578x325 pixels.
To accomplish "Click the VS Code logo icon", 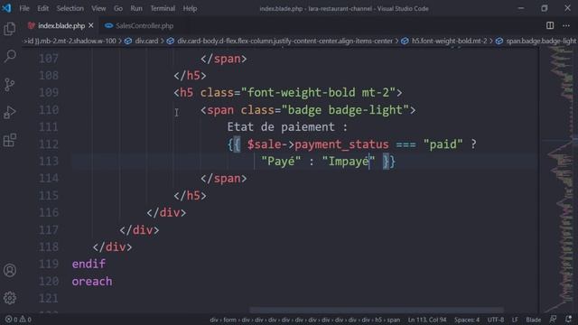I will (x=6, y=8).
